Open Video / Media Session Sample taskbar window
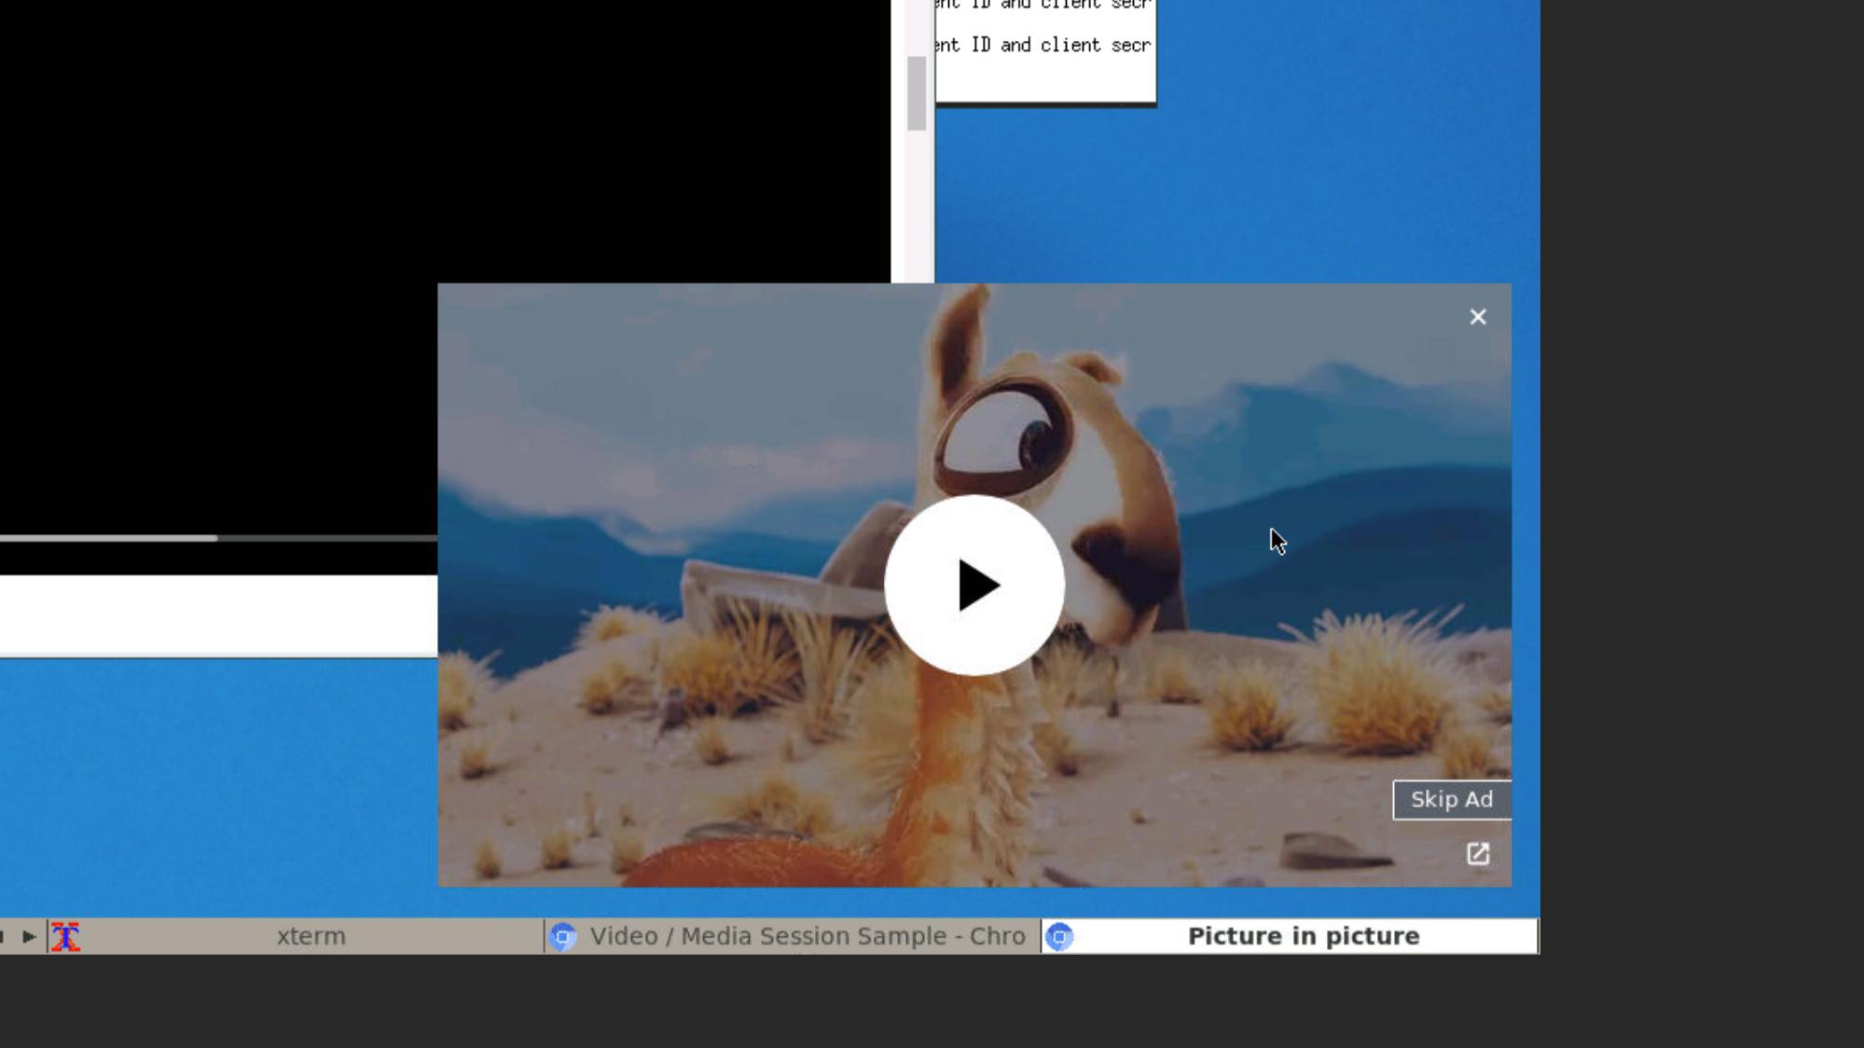Screen dimensions: 1864x1048 click(x=807, y=936)
